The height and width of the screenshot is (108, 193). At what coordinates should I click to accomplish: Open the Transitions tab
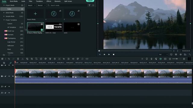click(x=40, y=1)
